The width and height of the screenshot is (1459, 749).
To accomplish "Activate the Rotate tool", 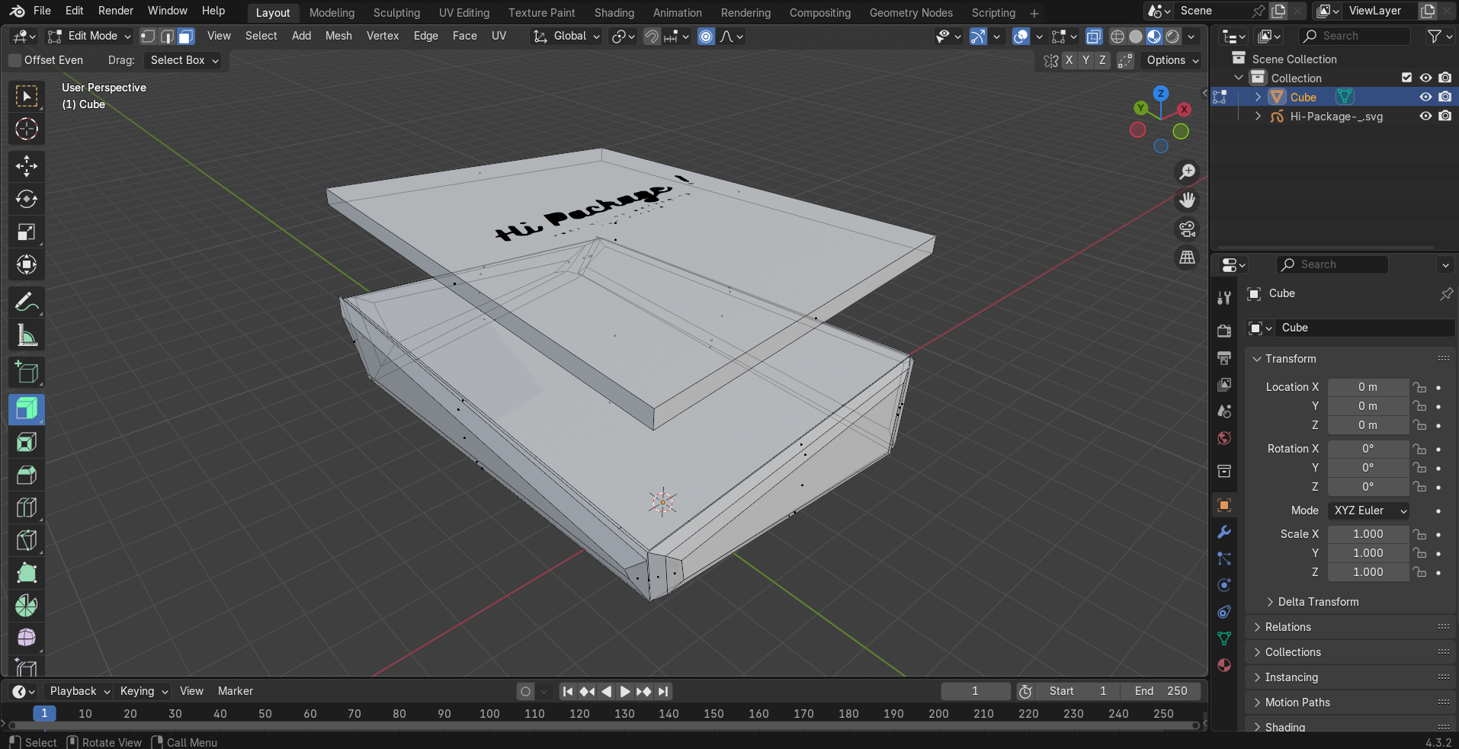I will [x=27, y=199].
